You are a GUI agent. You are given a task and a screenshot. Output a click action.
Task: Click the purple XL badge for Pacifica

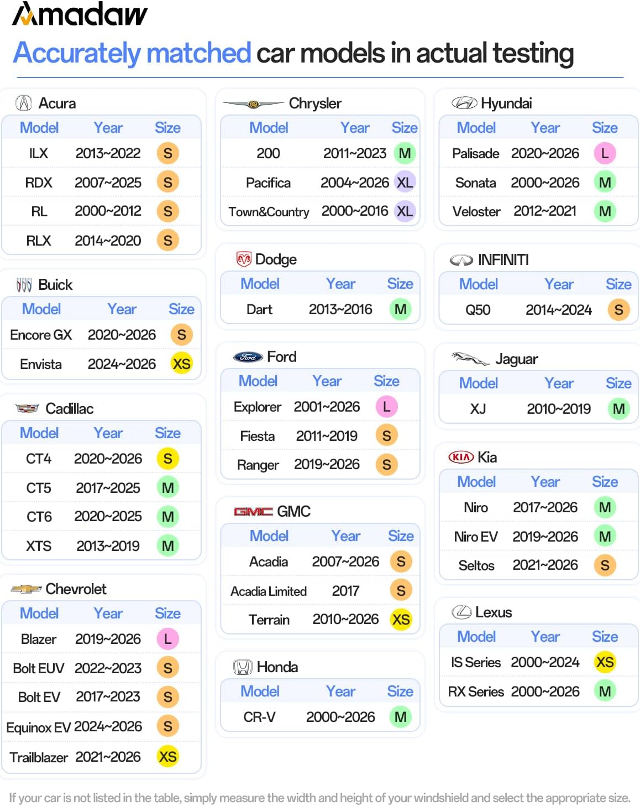(405, 182)
